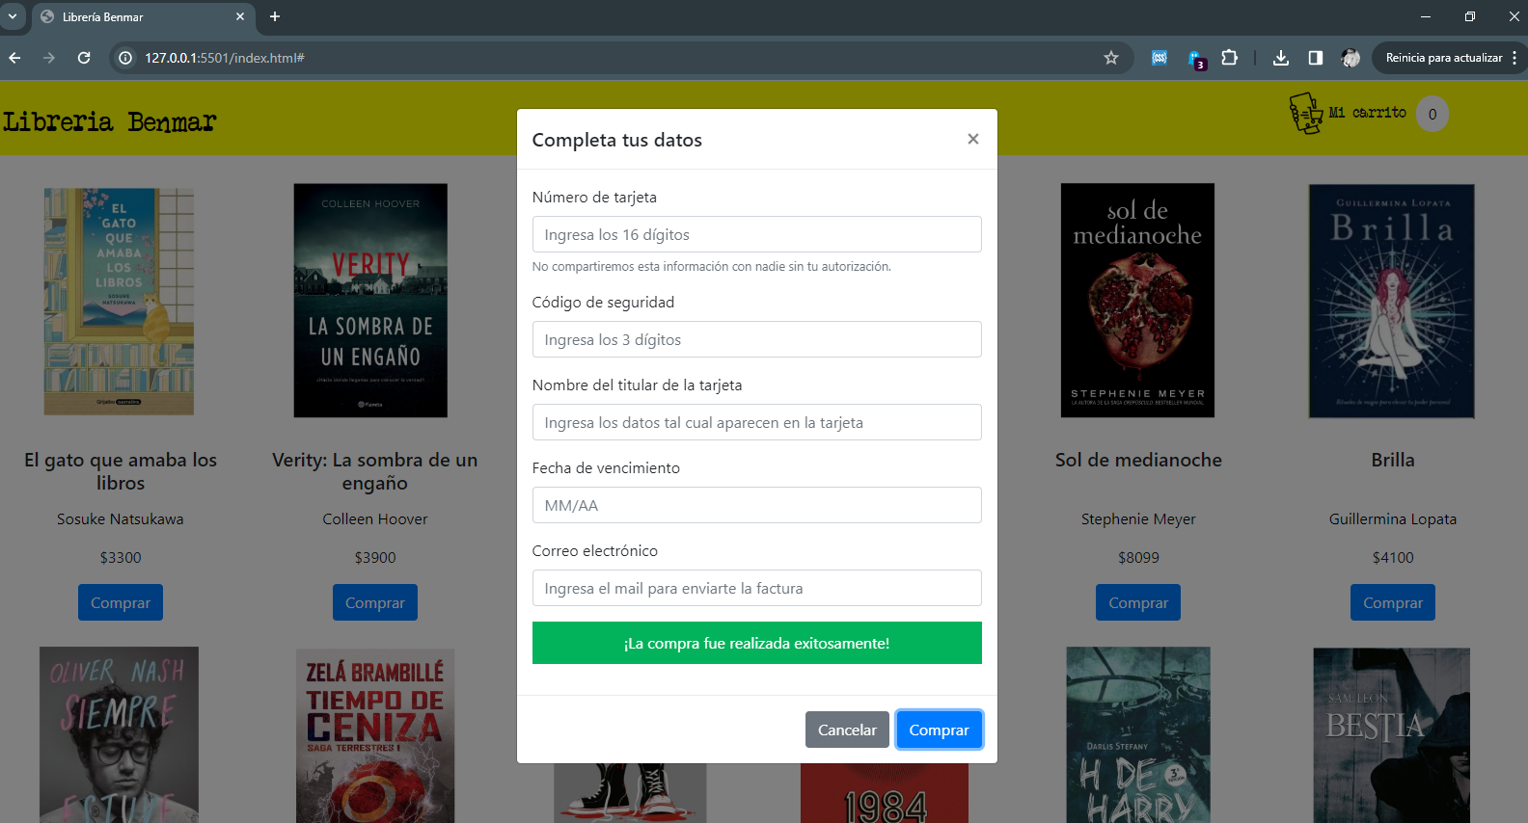Image resolution: width=1528 pixels, height=823 pixels.
Task: Click the Sosuke Natsukawa author text
Action: pos(121,518)
